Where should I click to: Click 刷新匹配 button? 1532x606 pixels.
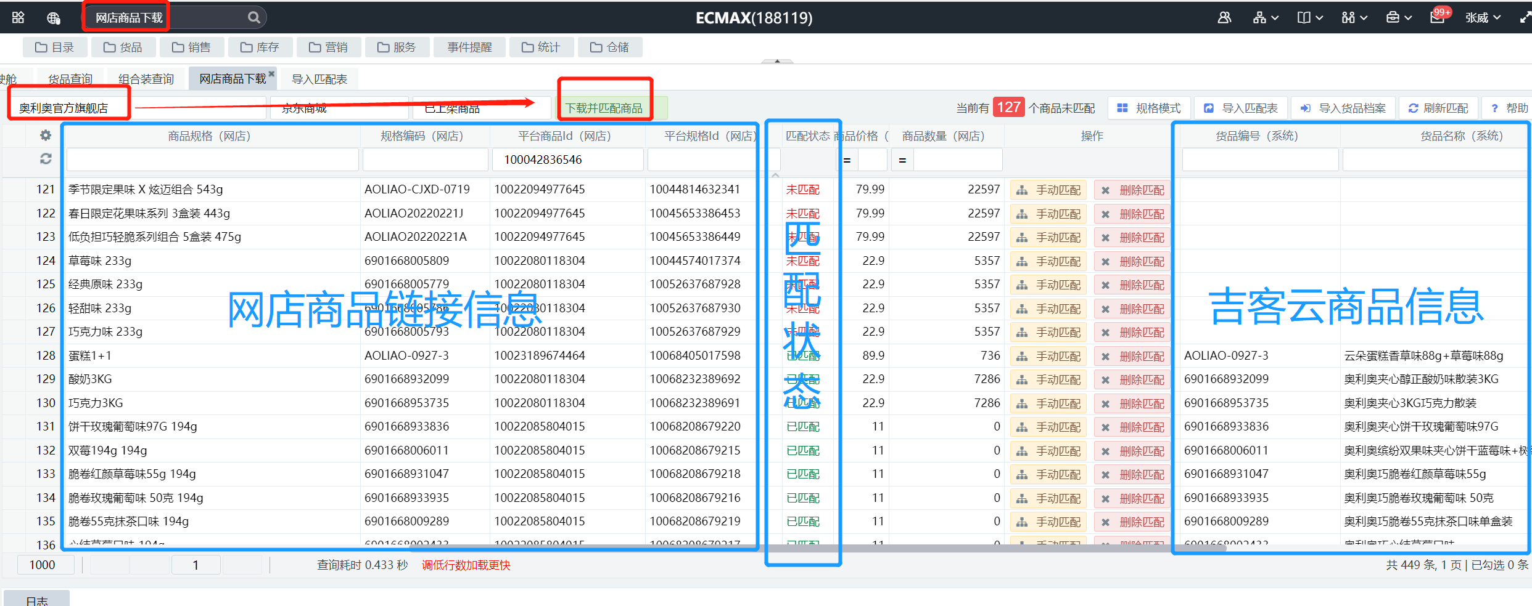pos(1438,108)
